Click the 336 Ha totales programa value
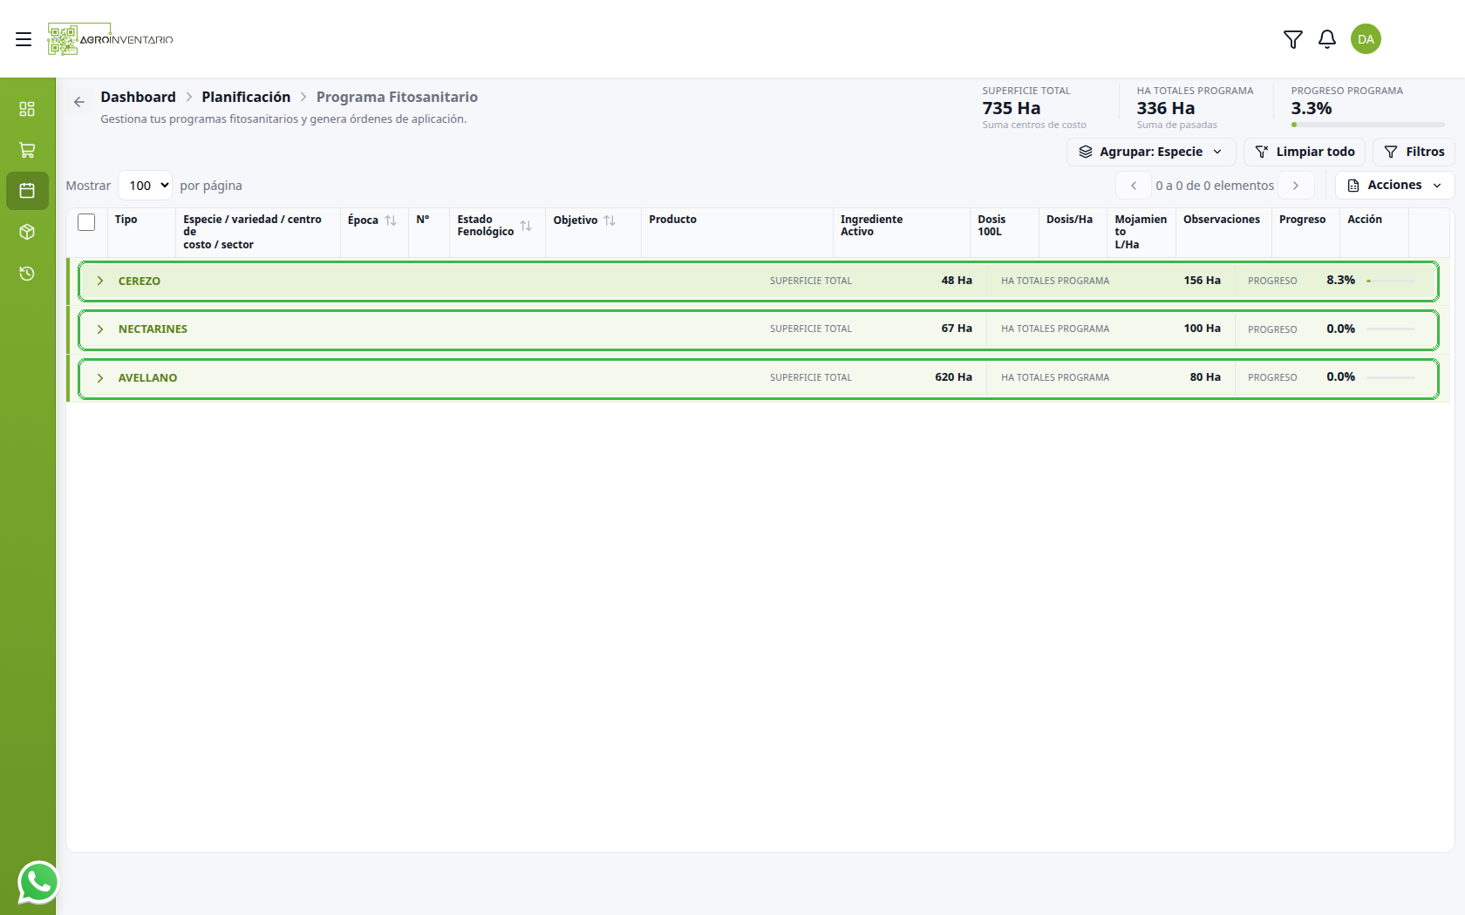Screen dimensions: 1465x915 coord(1166,108)
